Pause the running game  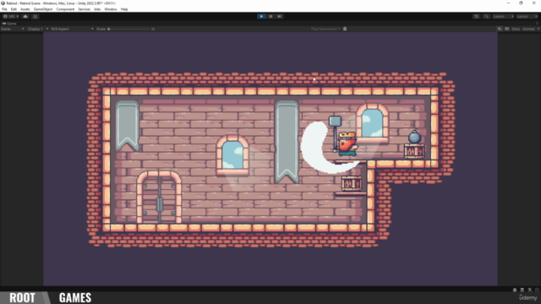270,16
